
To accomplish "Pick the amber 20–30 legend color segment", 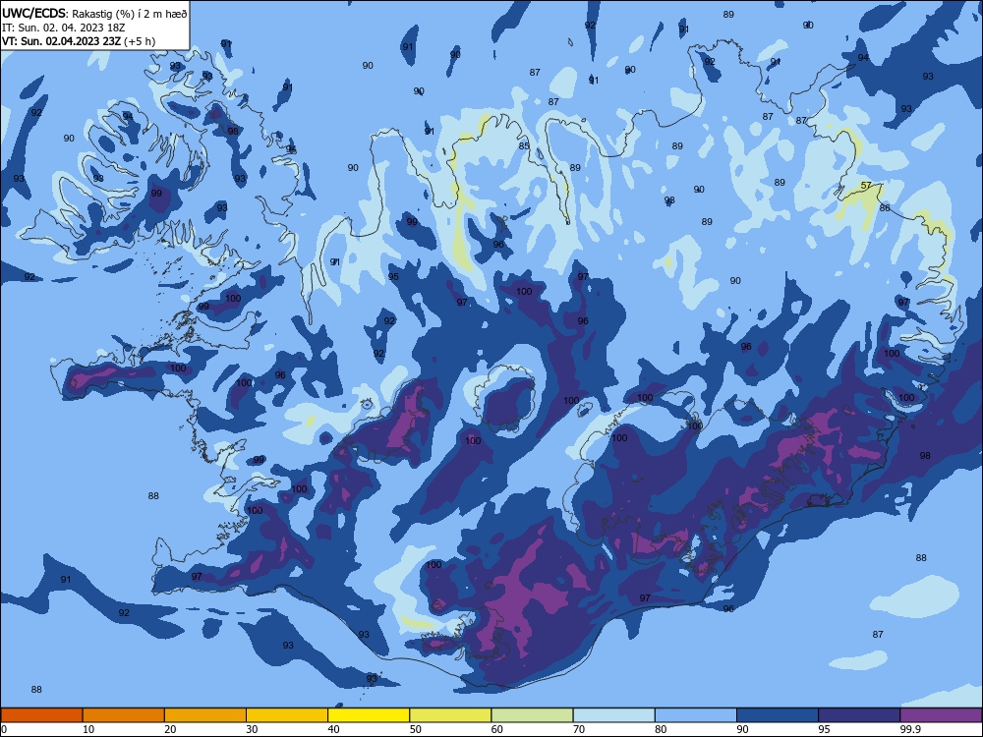I will coord(205,715).
